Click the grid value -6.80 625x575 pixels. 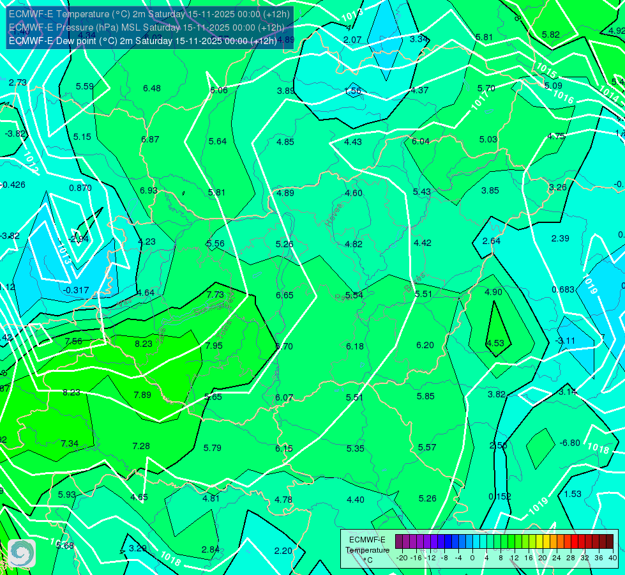click(x=569, y=443)
